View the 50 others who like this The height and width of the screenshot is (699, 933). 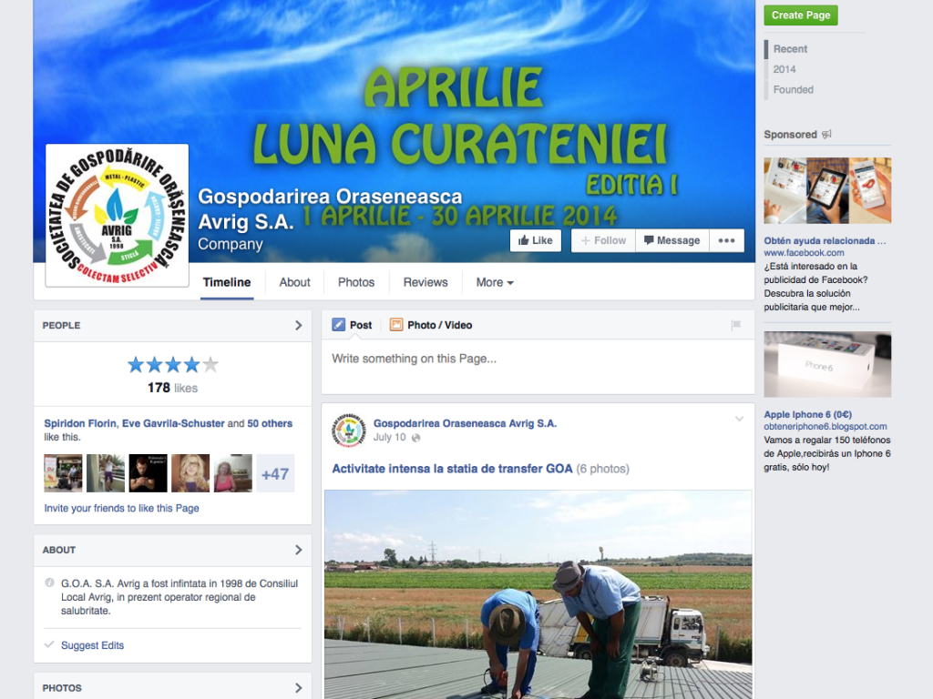point(270,423)
